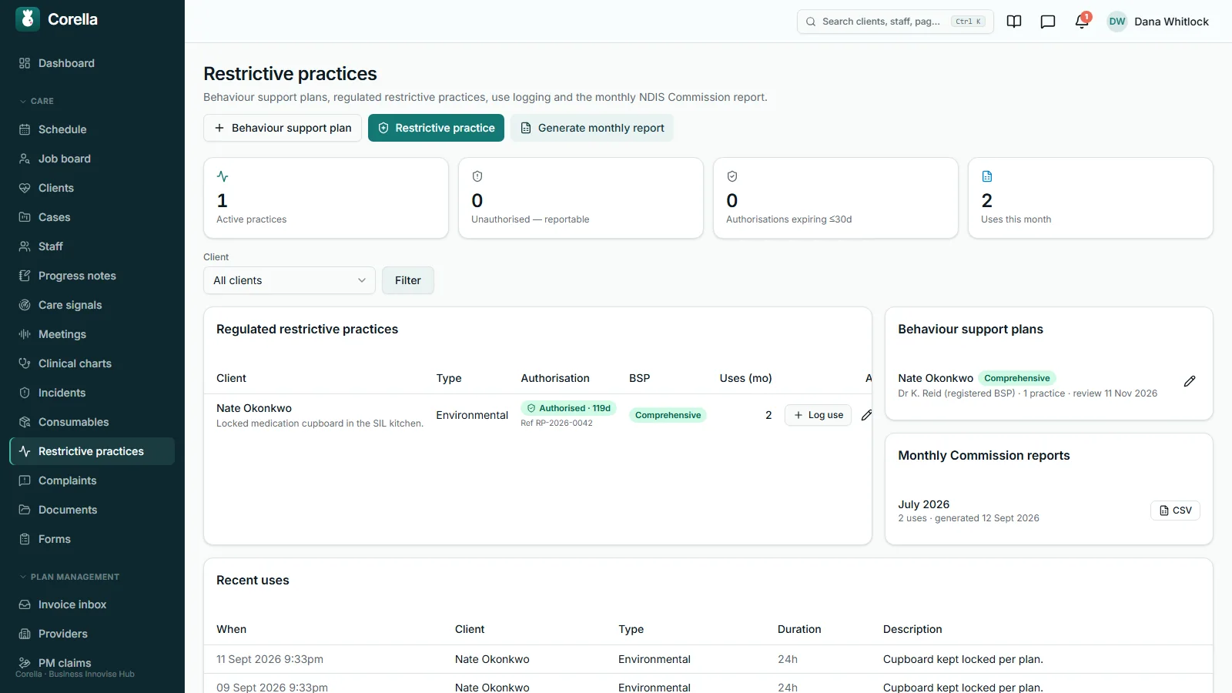Image resolution: width=1232 pixels, height=693 pixels.
Task: Click the Invoice inbox icon
Action: click(x=25, y=604)
